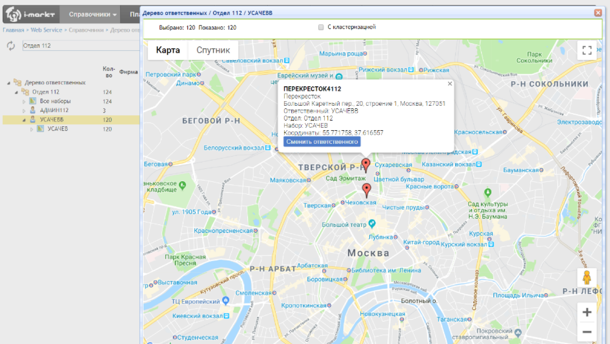Close the ПЕРЕКРЕСТОК4112 info popup
Screen dimensions: 610x344
[450, 84]
